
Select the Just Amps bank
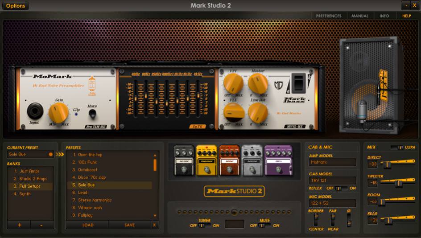[x=30, y=171]
